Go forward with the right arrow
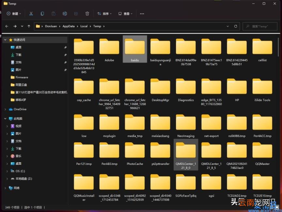282x212 pixels. pos(15,26)
